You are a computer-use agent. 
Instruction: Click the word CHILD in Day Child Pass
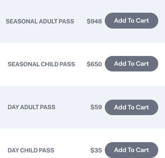point(29,150)
